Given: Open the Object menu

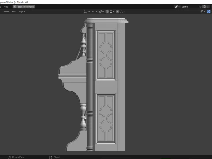Looking at the screenshot, I should [22, 11].
